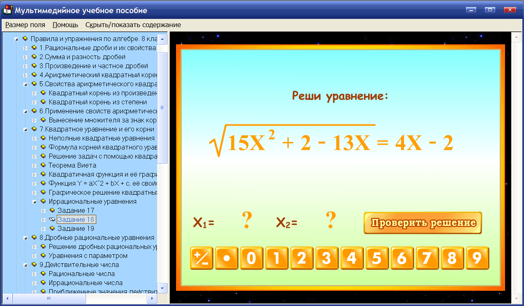Click digit 1 on keypad

277,258
